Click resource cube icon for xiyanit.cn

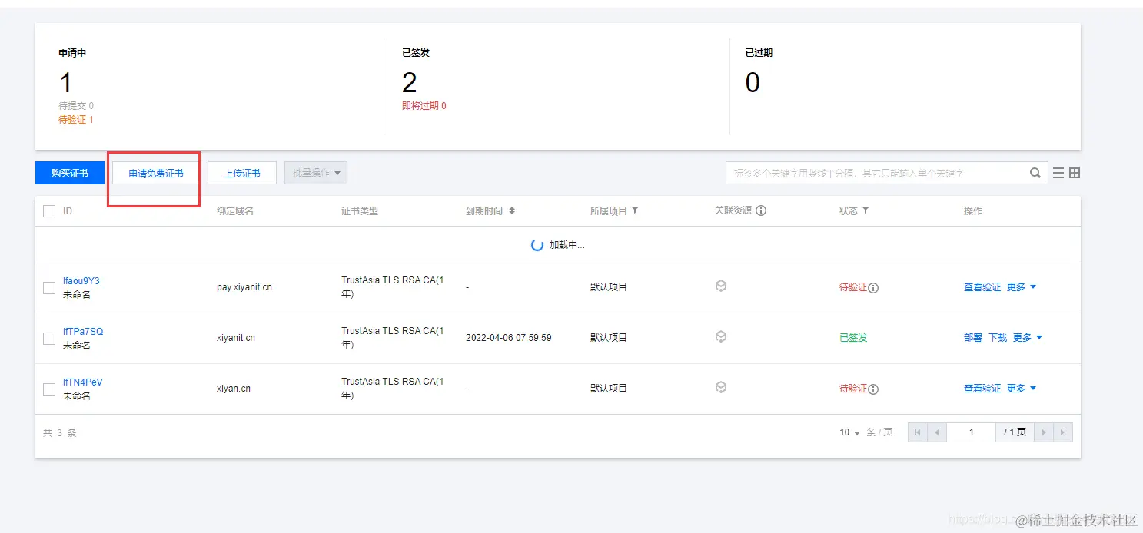click(721, 336)
